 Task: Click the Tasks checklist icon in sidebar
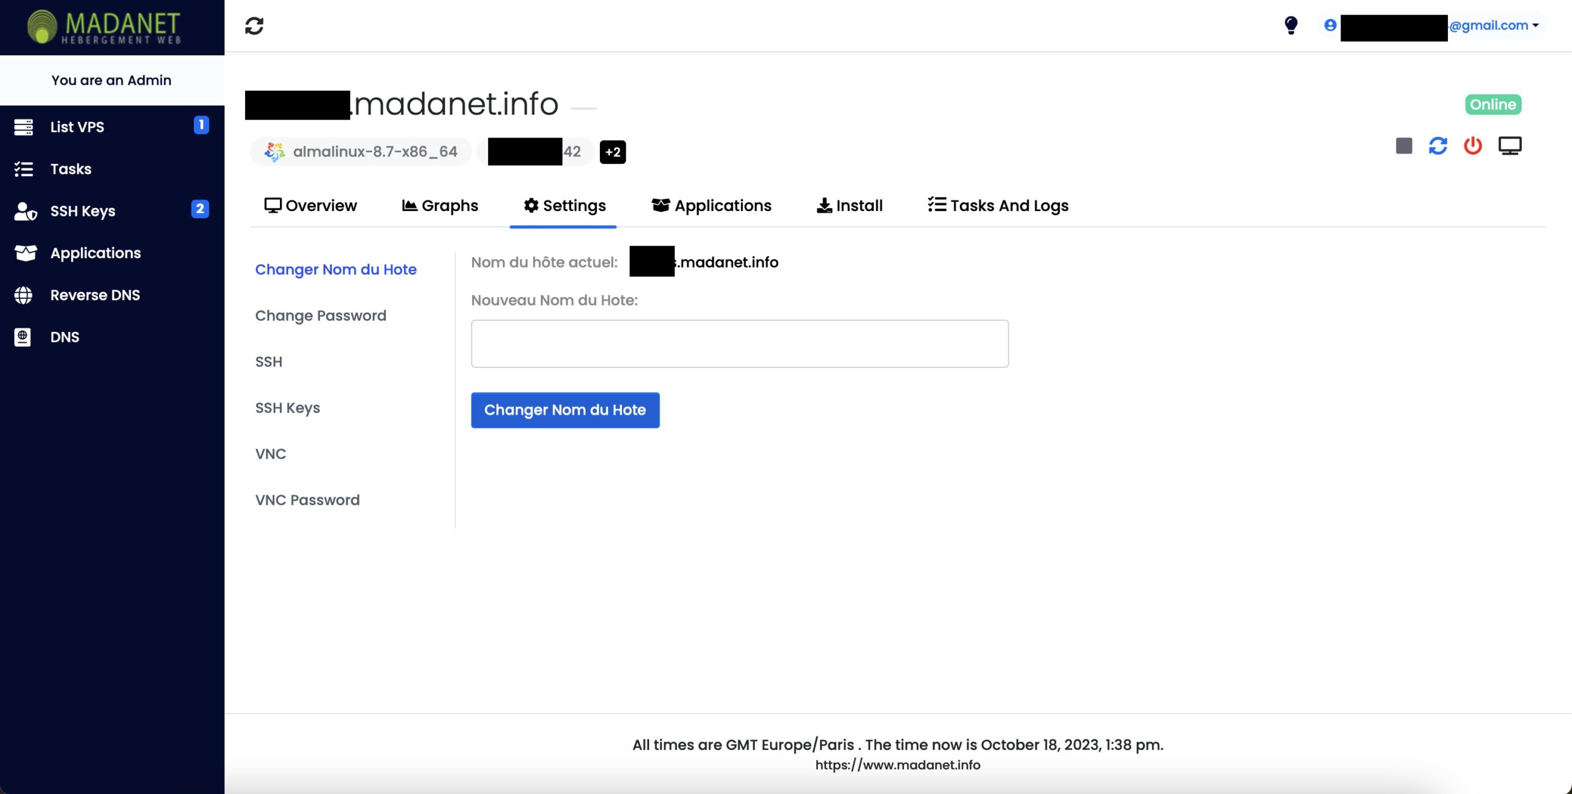click(23, 169)
